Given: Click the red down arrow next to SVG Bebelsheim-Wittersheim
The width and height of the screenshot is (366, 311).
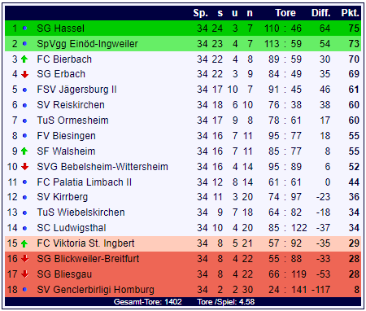Looking at the screenshot, I should (x=24, y=166).
